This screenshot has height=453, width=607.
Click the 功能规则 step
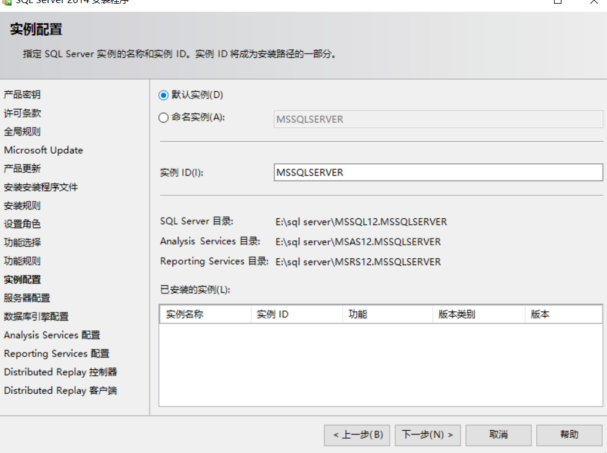[22, 261]
